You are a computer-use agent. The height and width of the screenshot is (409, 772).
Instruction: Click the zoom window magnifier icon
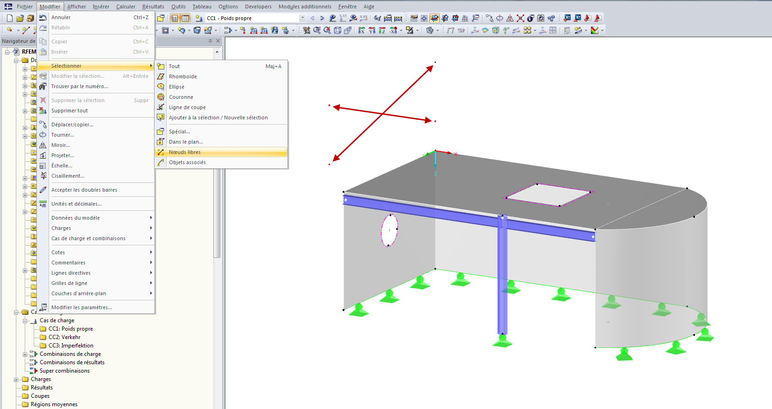click(x=317, y=30)
